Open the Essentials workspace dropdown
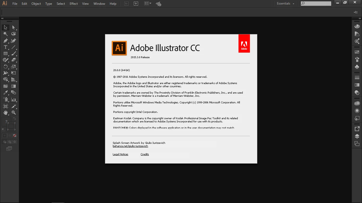The height and width of the screenshot is (203, 362). click(285, 3)
